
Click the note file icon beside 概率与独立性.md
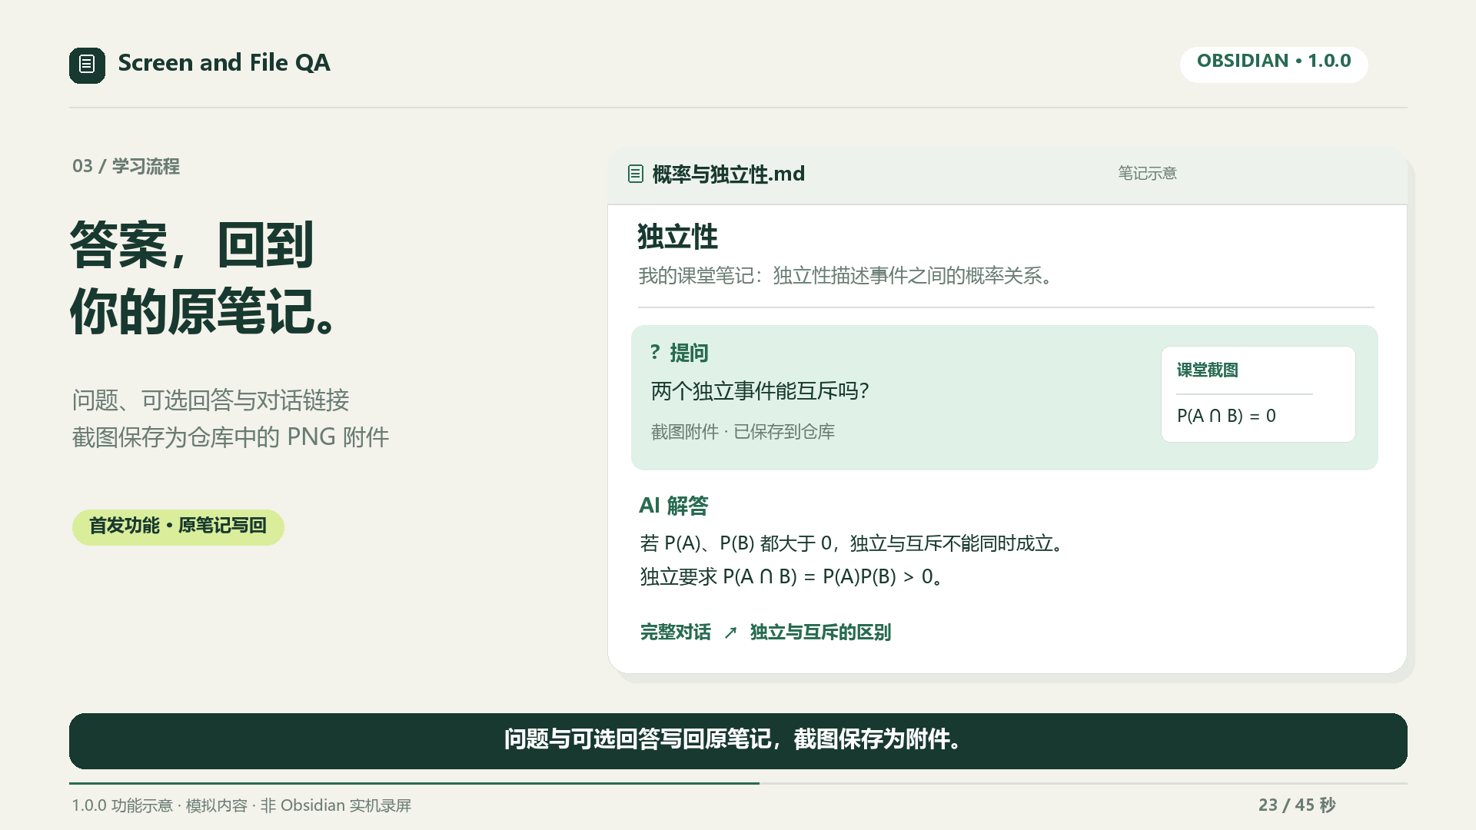pos(635,174)
